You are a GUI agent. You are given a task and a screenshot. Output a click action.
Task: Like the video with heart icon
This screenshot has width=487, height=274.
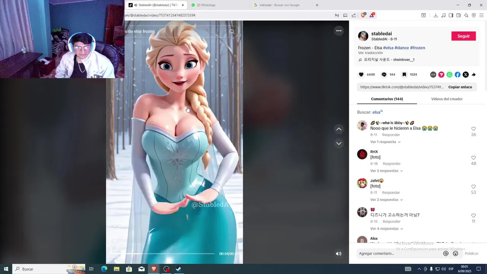tap(361, 75)
